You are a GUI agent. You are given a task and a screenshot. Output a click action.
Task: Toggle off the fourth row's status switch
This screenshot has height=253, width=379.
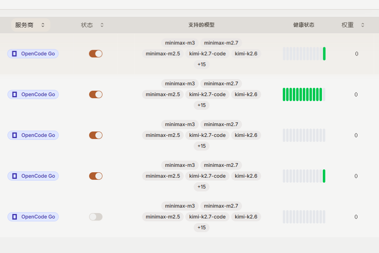(96, 176)
